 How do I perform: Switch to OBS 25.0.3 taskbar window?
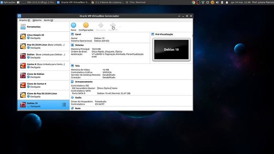[x=39, y=2]
